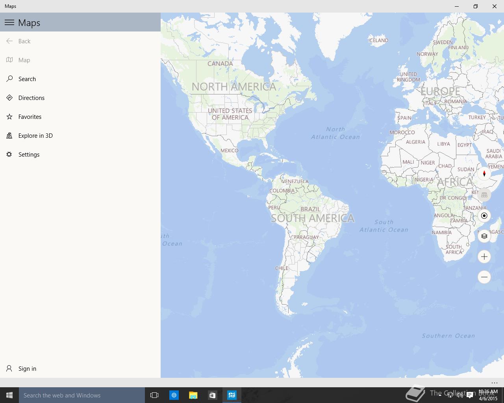The width and height of the screenshot is (504, 403).
Task: Click Search the web and Windows box
Action: coord(82,395)
